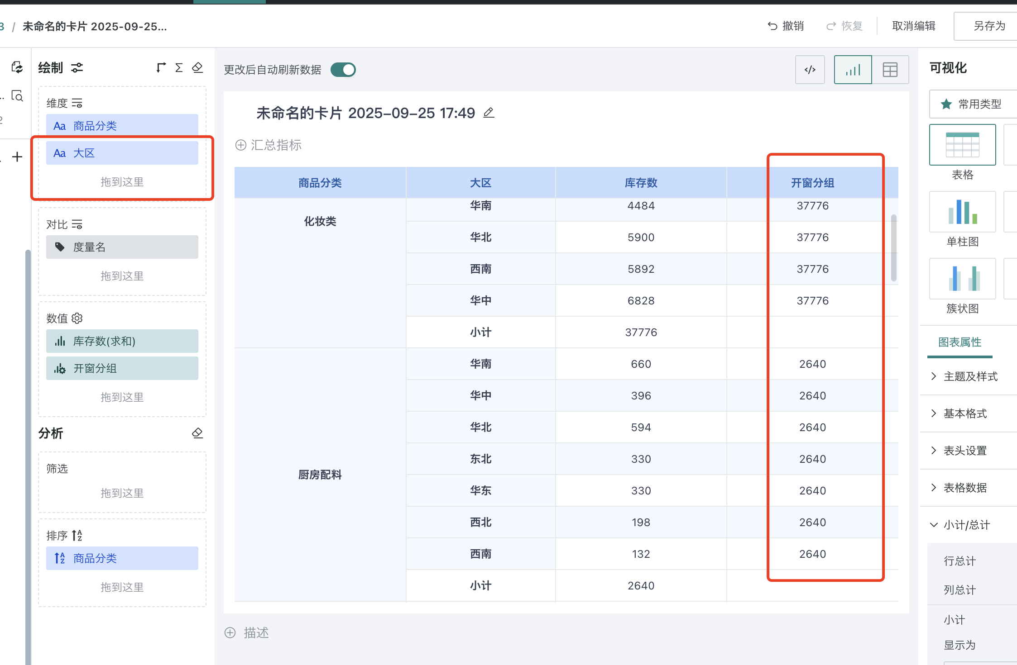Switch to chart view icon
Viewport: 1017px width, 665px height.
coord(853,69)
